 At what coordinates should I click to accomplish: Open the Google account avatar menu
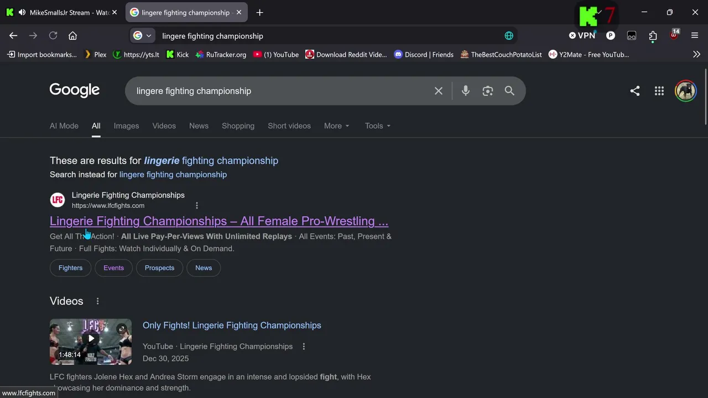tap(686, 91)
